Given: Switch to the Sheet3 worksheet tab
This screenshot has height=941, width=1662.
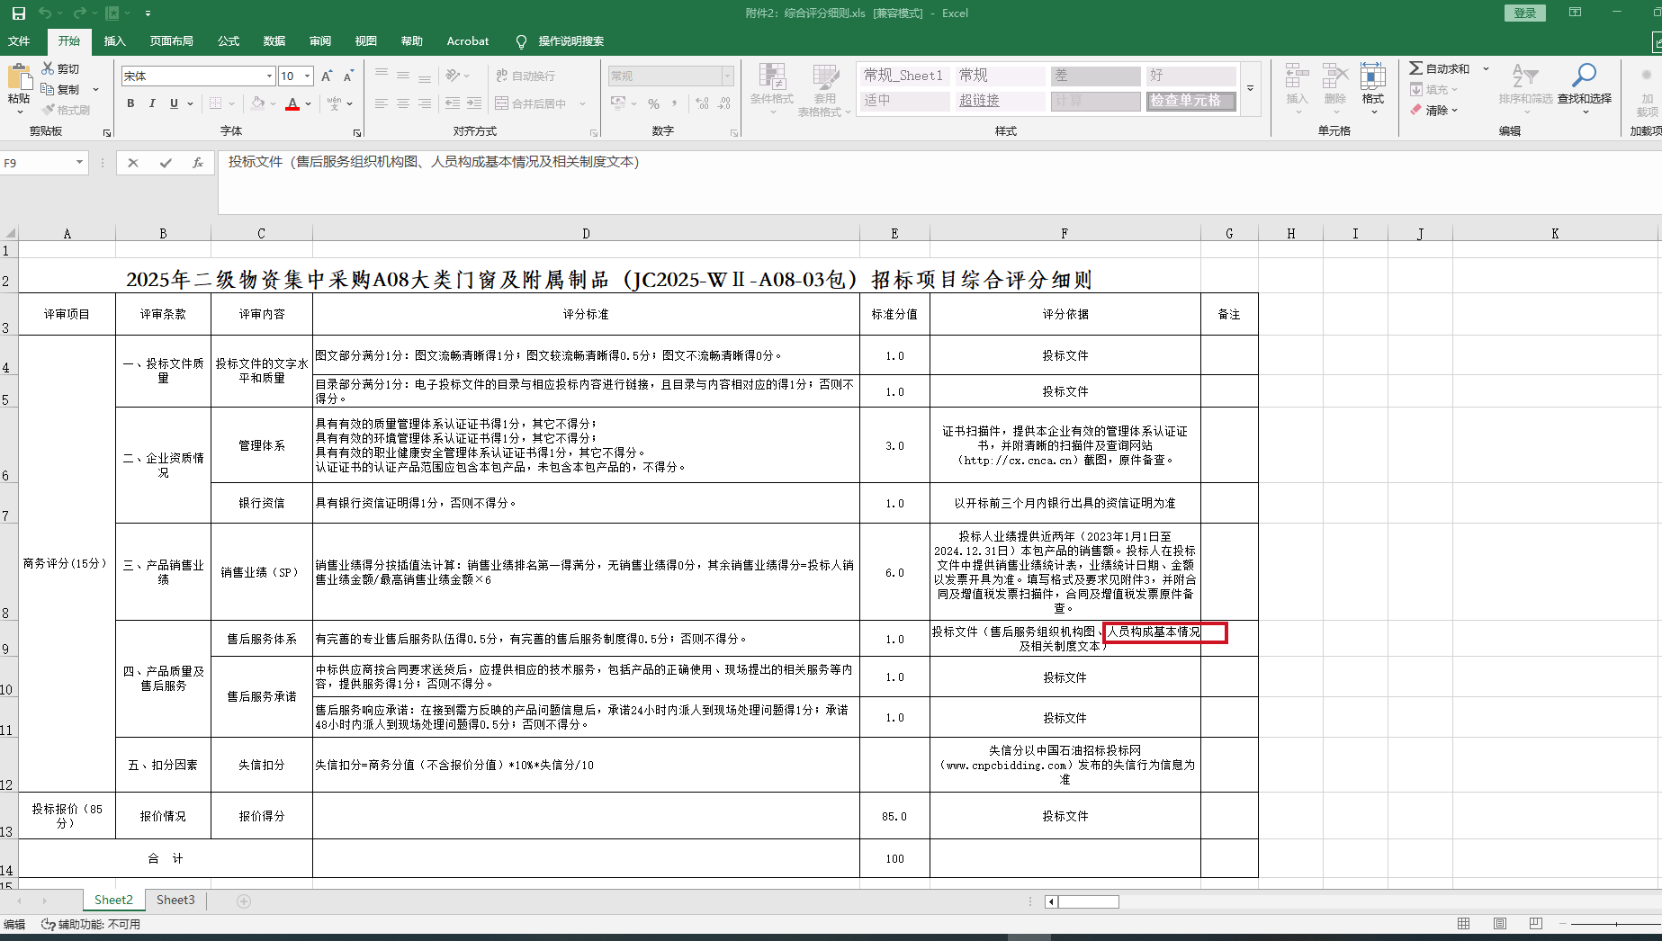Looking at the screenshot, I should (175, 901).
